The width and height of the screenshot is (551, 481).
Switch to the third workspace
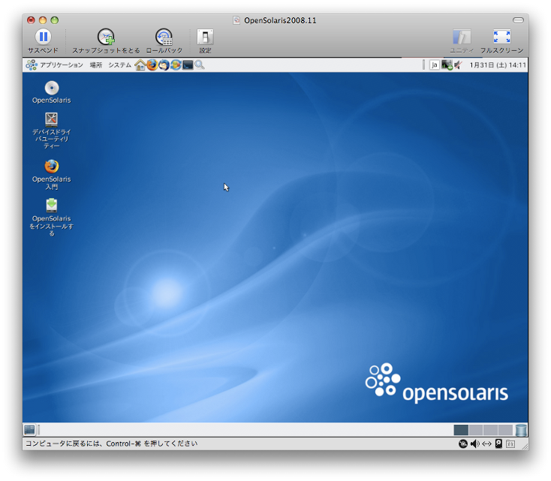point(490,430)
